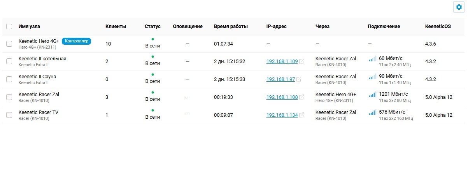Screen dimensions: 468x179
Task: Select node name Keenetic Racer Zal in first column
Action: [x=39, y=95]
